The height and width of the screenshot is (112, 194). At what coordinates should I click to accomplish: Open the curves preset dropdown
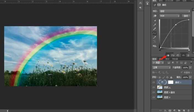175,11
